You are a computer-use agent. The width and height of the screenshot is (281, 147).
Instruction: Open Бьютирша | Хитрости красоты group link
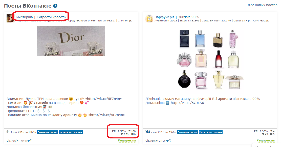[41, 17]
